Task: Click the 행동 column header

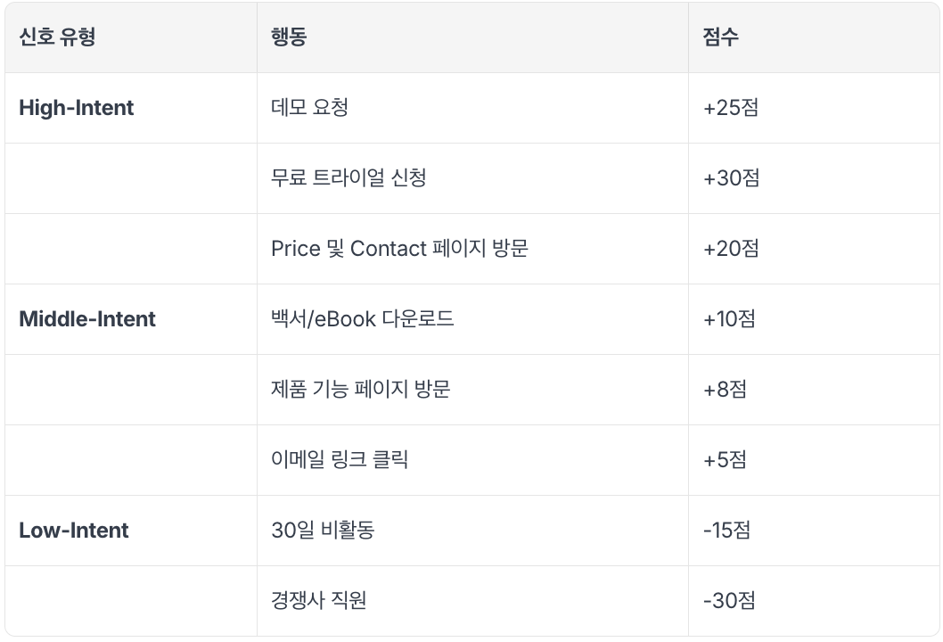Action: [x=289, y=37]
